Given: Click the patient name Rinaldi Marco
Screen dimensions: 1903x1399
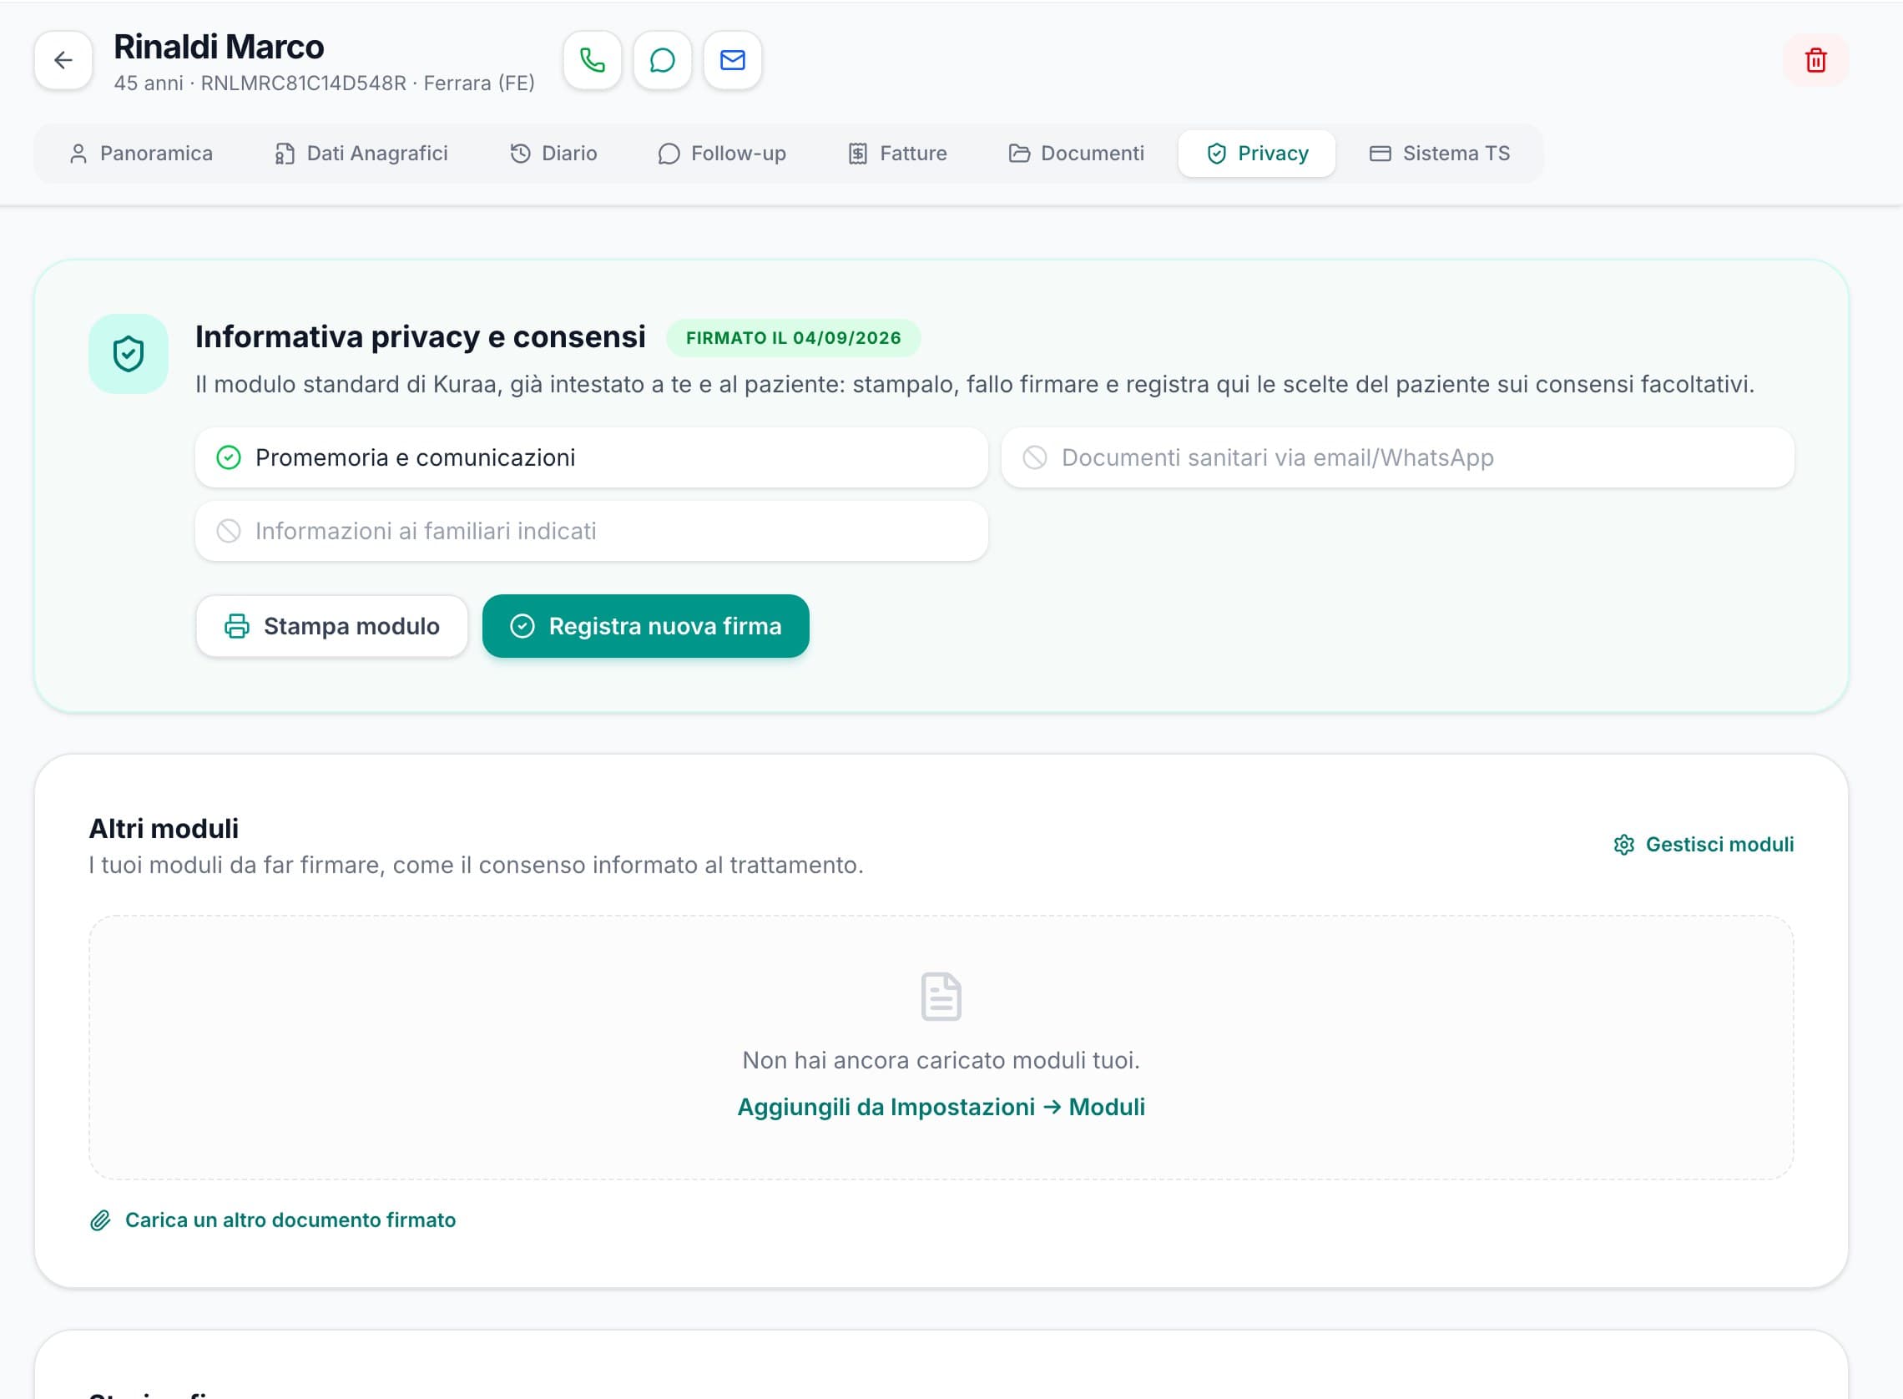Looking at the screenshot, I should coord(219,47).
